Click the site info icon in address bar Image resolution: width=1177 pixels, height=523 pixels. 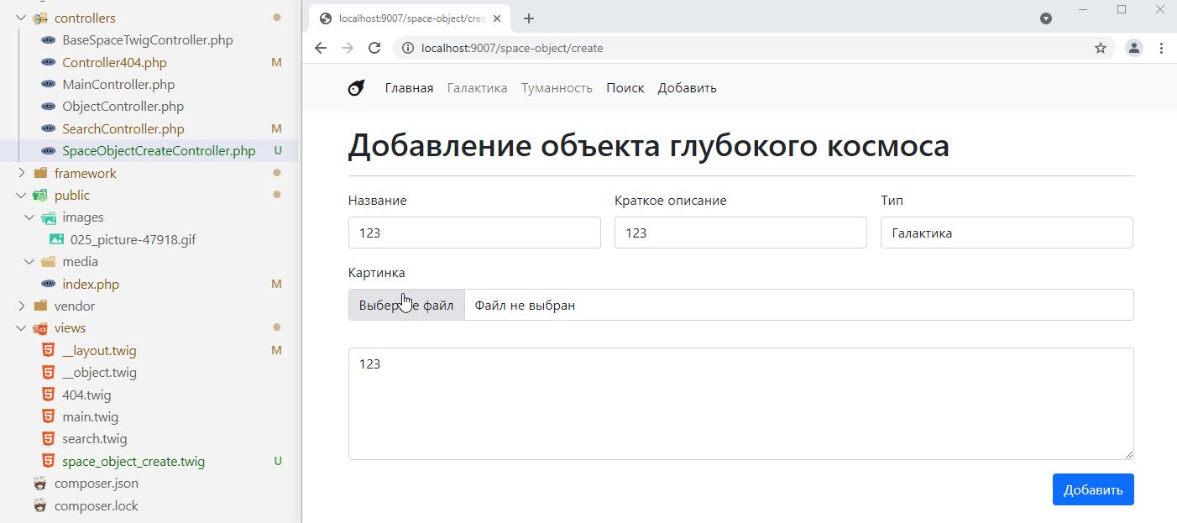(x=408, y=48)
